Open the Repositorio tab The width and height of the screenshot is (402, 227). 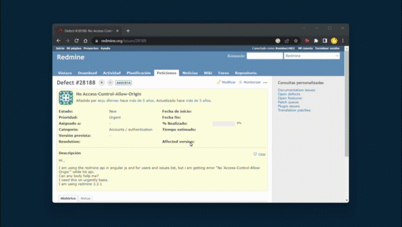coord(246,73)
